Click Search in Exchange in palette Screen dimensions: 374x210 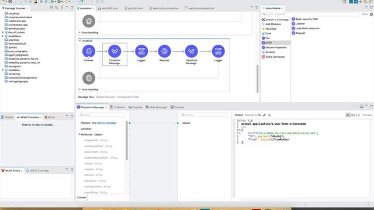275,19
